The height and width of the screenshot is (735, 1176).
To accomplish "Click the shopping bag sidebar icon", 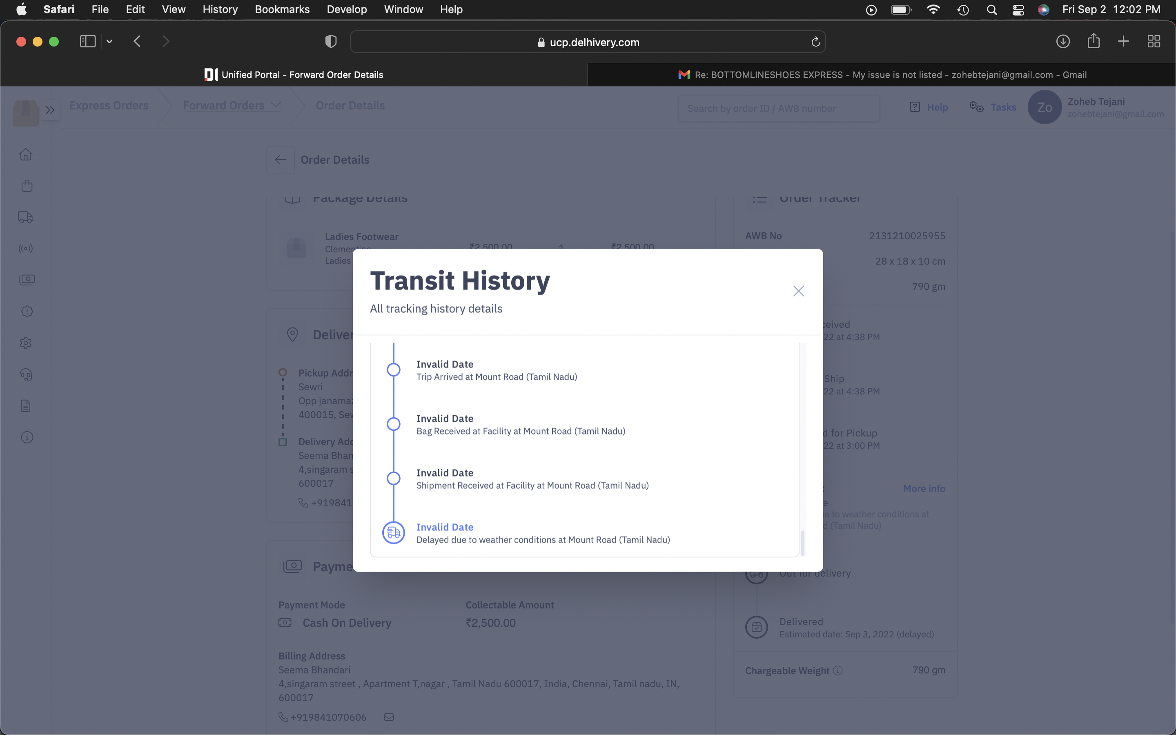I will (27, 186).
